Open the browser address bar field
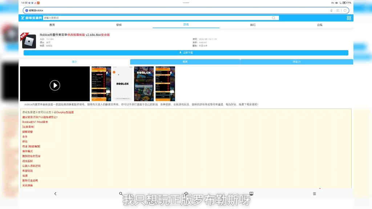Image resolution: width=372 pixels, height=209 pixels. 186,11
